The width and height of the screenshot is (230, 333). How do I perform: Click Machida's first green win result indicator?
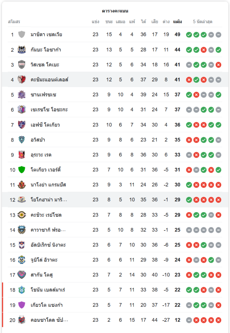[x=189, y=35]
